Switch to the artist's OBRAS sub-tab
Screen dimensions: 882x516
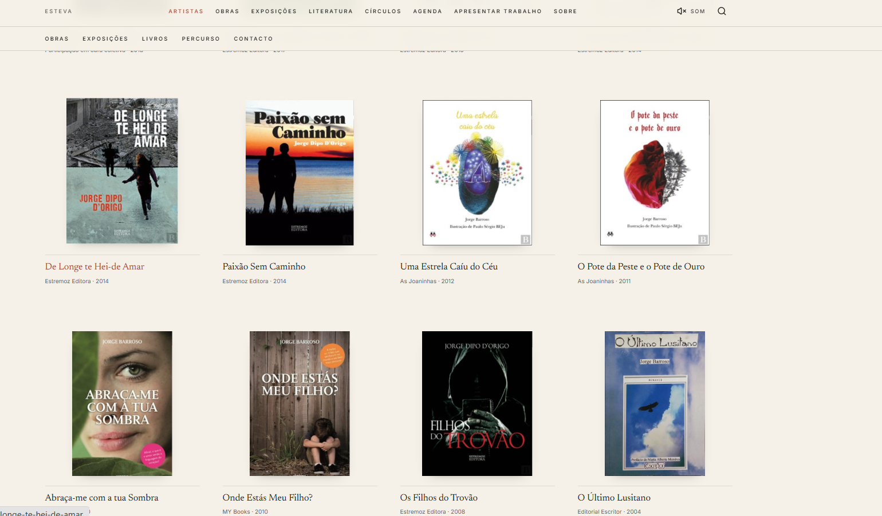pyautogui.click(x=57, y=39)
